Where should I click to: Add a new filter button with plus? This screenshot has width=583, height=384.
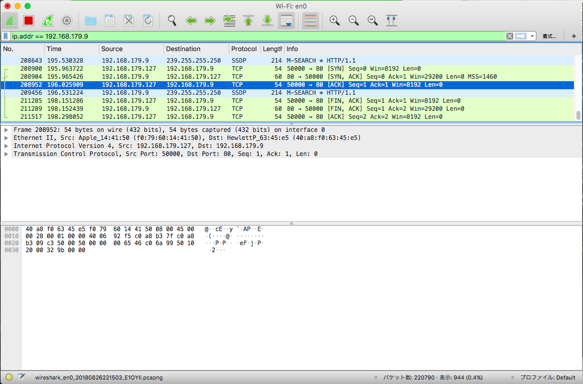(x=573, y=36)
